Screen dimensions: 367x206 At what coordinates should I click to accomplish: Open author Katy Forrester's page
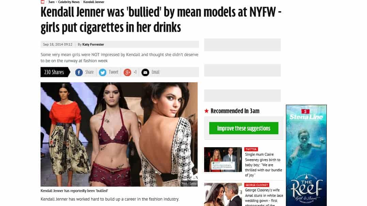tap(93, 45)
